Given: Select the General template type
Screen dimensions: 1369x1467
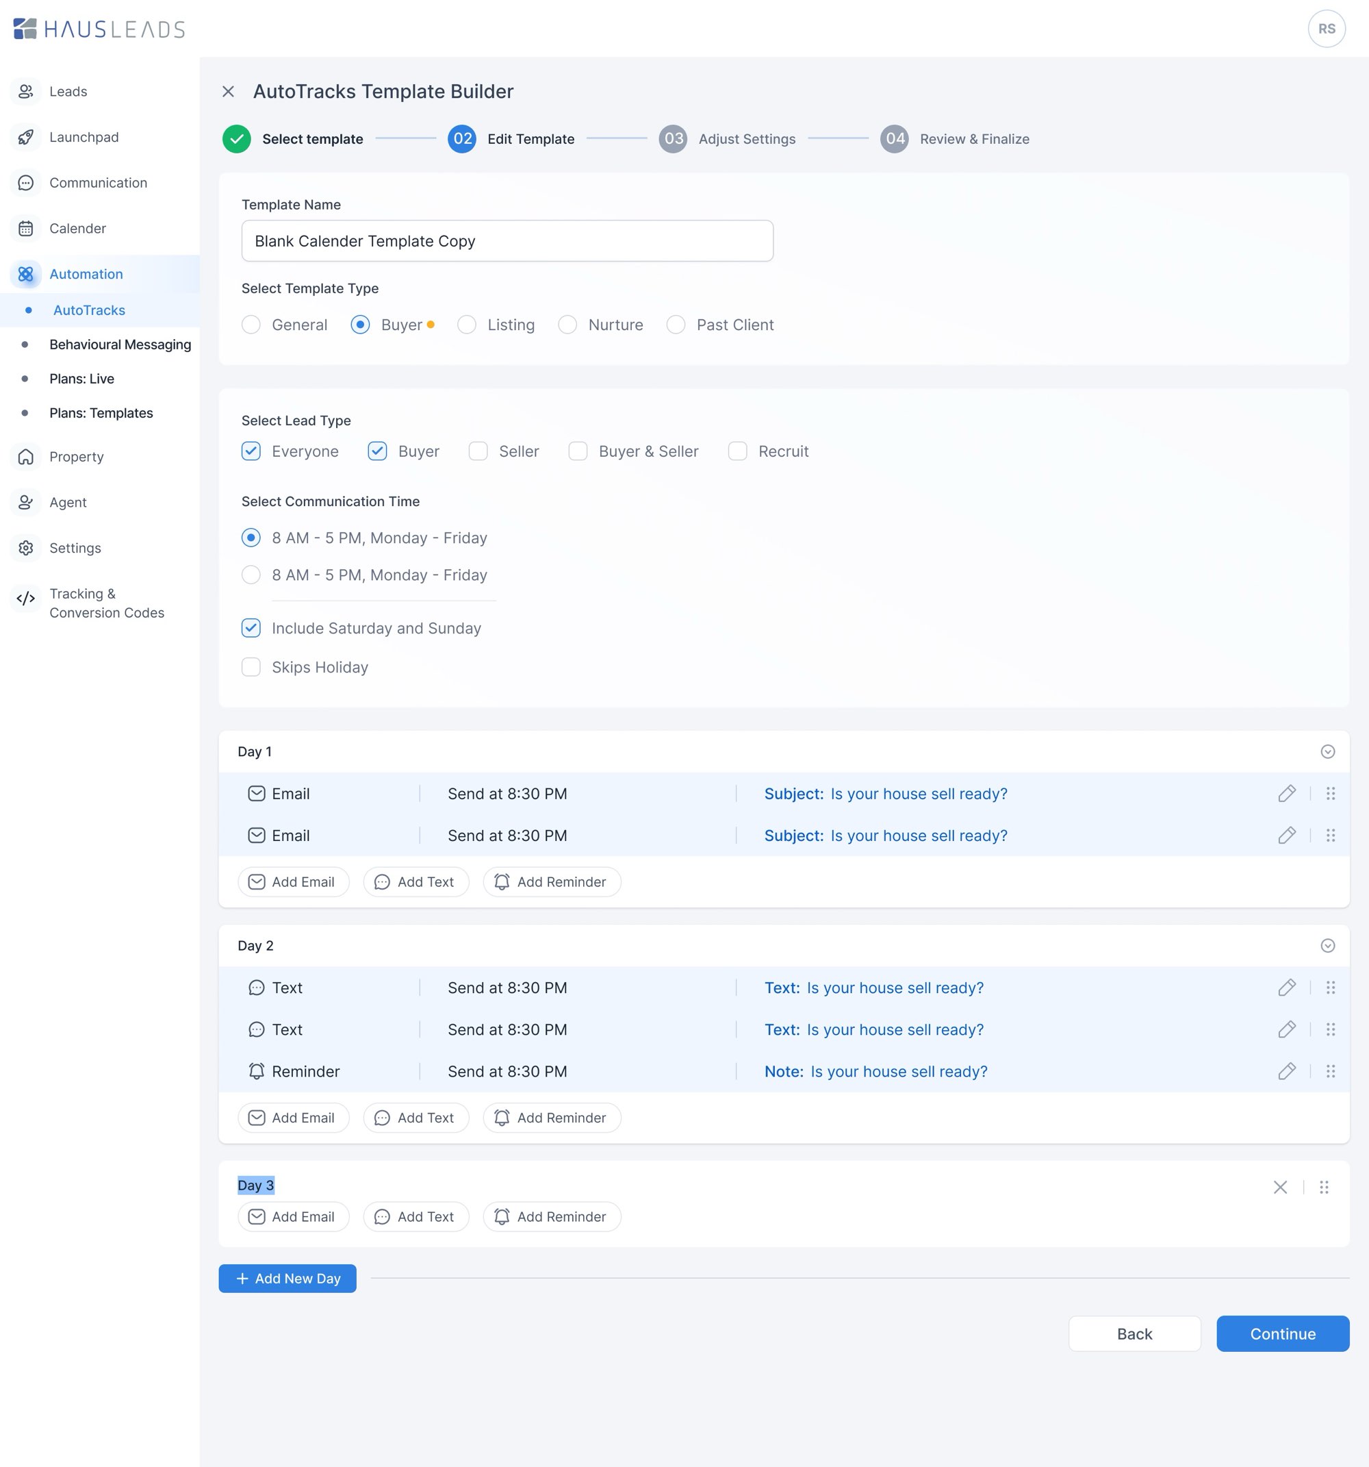Looking at the screenshot, I should pos(251,325).
